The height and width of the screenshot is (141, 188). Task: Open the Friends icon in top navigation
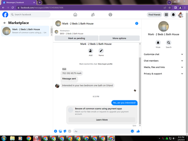93,15
